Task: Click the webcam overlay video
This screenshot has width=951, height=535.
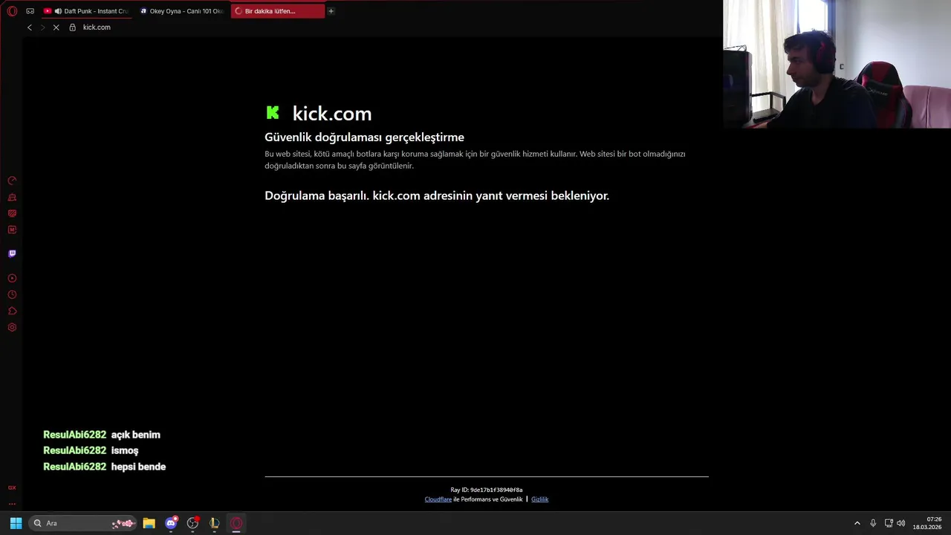Action: [837, 64]
